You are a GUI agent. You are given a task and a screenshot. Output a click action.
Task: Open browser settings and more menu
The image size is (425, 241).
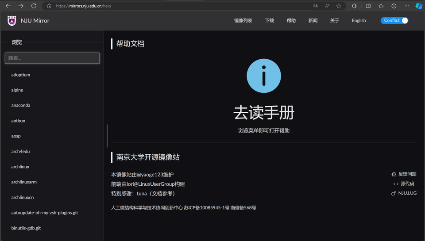[406, 6]
